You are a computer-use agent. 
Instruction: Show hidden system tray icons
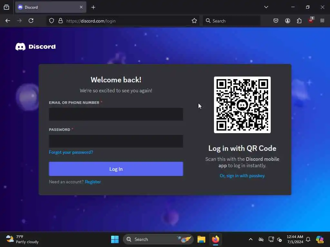pyautogui.click(x=251, y=239)
